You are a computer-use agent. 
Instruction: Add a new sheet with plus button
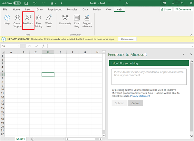click(x=33, y=139)
